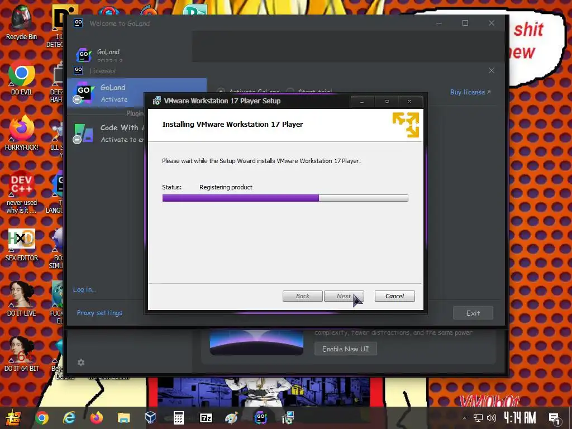572x429 pixels.
Task: Launch Internet Explorer from the taskbar
Action: pos(69,418)
